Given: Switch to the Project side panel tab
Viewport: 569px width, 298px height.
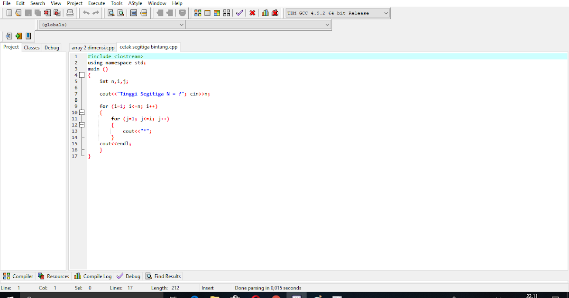Looking at the screenshot, I should [11, 47].
